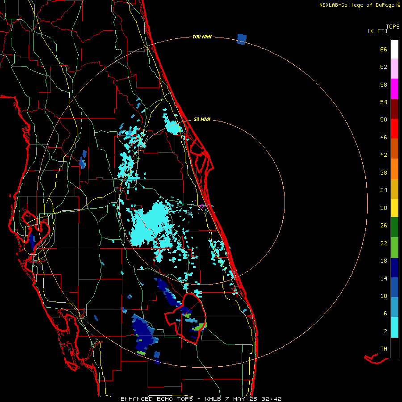
Task: Click the magenta swatch in the TOPS legend
Action: pos(394,89)
